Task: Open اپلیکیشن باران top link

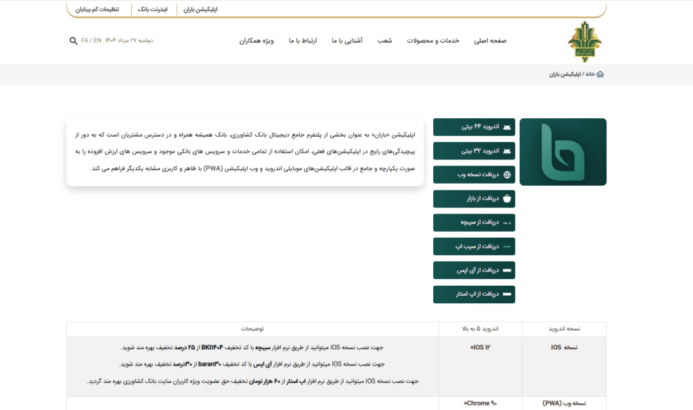Action: [x=200, y=9]
